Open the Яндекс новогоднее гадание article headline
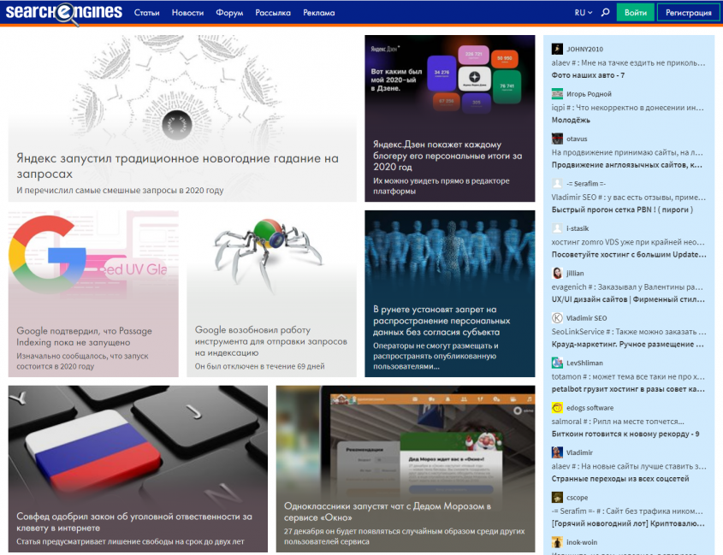The width and height of the screenshot is (723, 555). [177, 166]
